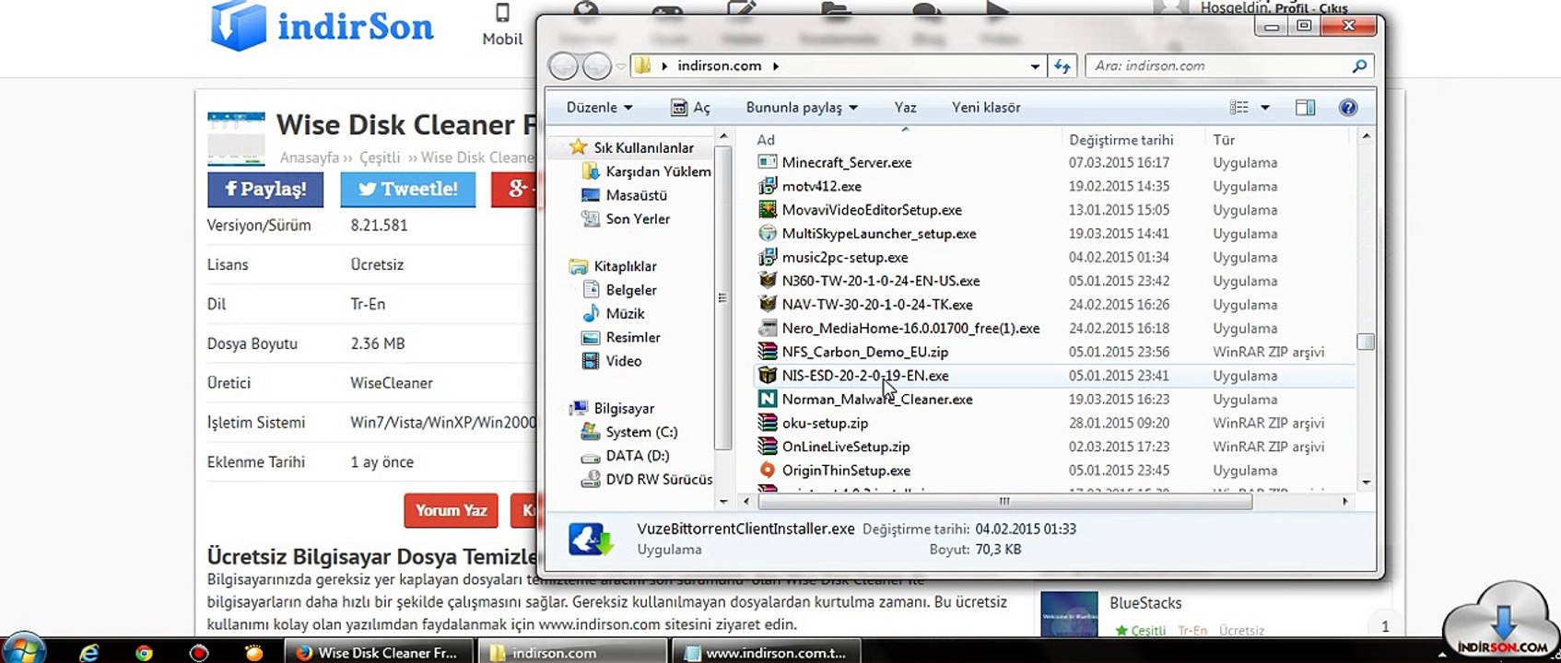This screenshot has width=1561, height=663.
Task: Click the Mobil icon in site header
Action: point(502,13)
